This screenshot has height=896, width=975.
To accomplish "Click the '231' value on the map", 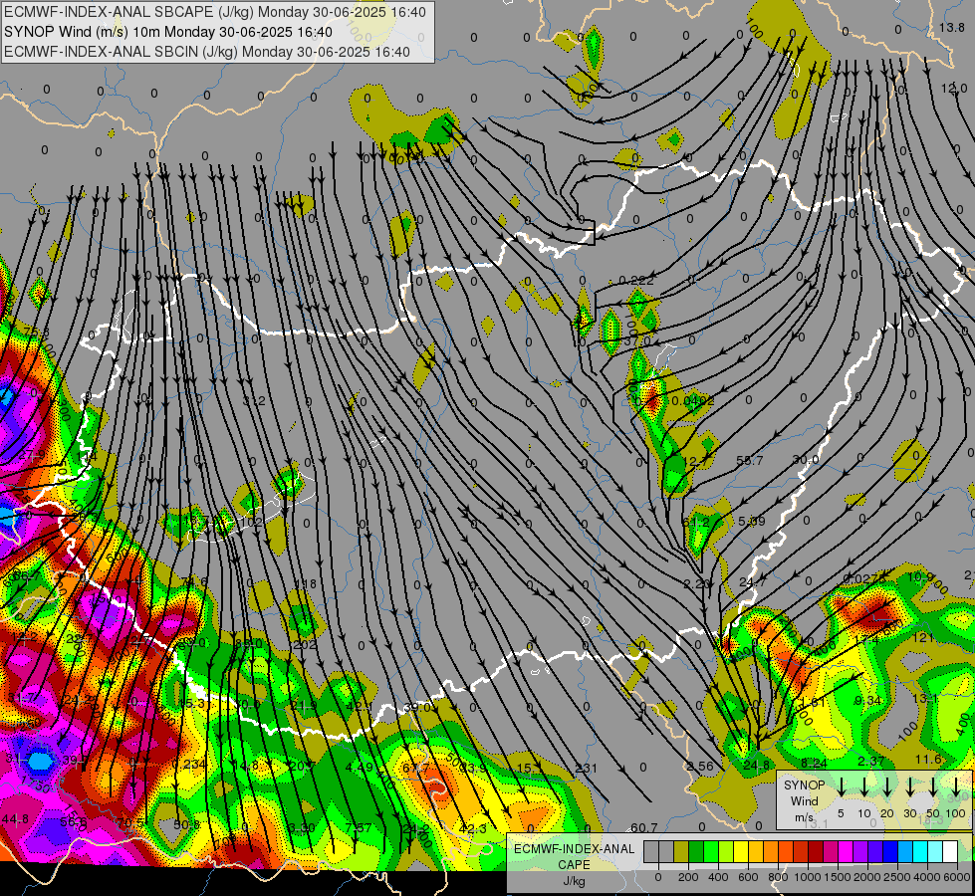I will (587, 768).
